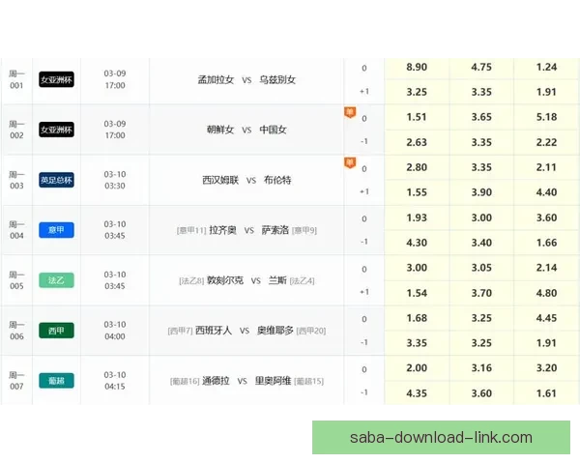Pick handicap odds 1.54 in match 005
Screen dimensions: 580x464
click(417, 293)
